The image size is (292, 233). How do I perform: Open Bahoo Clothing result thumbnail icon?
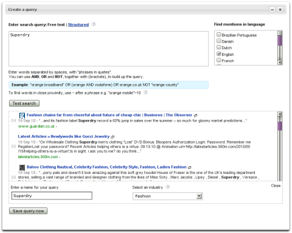click(22, 167)
